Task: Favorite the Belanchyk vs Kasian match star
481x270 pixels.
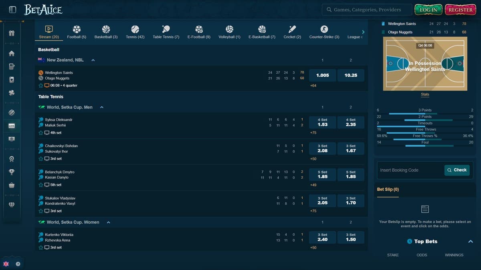Action: tap(41, 185)
